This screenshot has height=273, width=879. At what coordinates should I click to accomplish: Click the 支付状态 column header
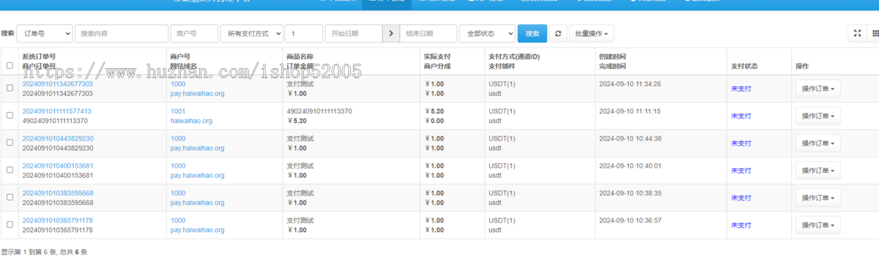click(x=744, y=66)
